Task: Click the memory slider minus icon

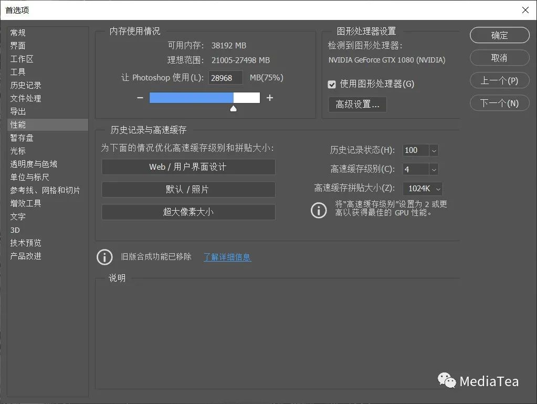Action: pos(140,98)
